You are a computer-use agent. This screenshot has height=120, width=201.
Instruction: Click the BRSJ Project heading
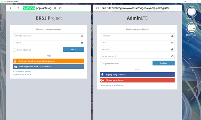(x=49, y=18)
